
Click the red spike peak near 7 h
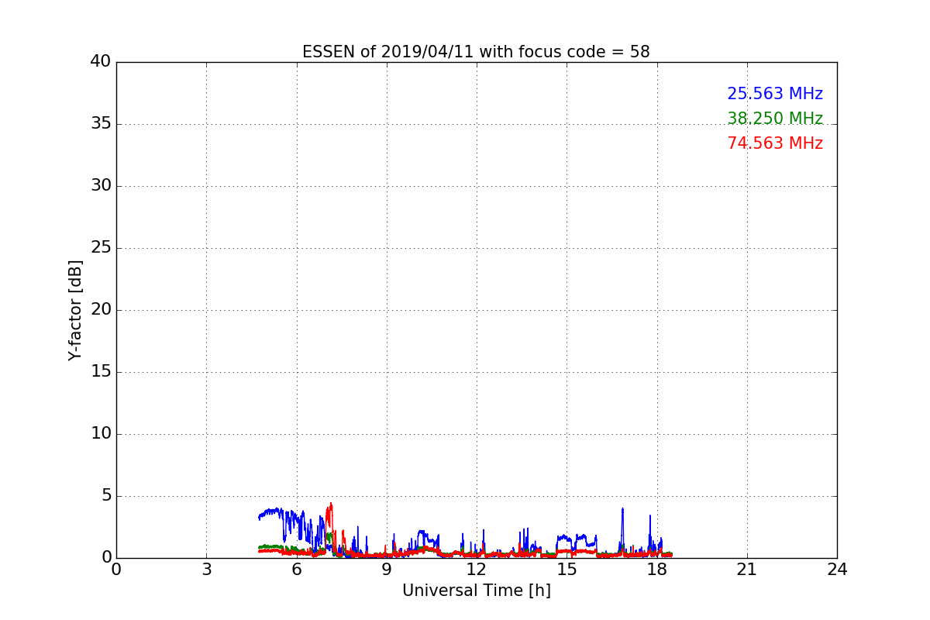(x=331, y=504)
